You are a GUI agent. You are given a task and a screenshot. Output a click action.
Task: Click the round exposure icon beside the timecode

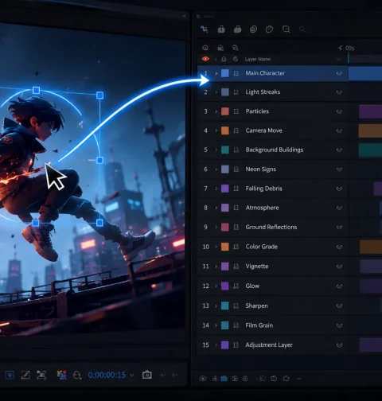click(77, 375)
